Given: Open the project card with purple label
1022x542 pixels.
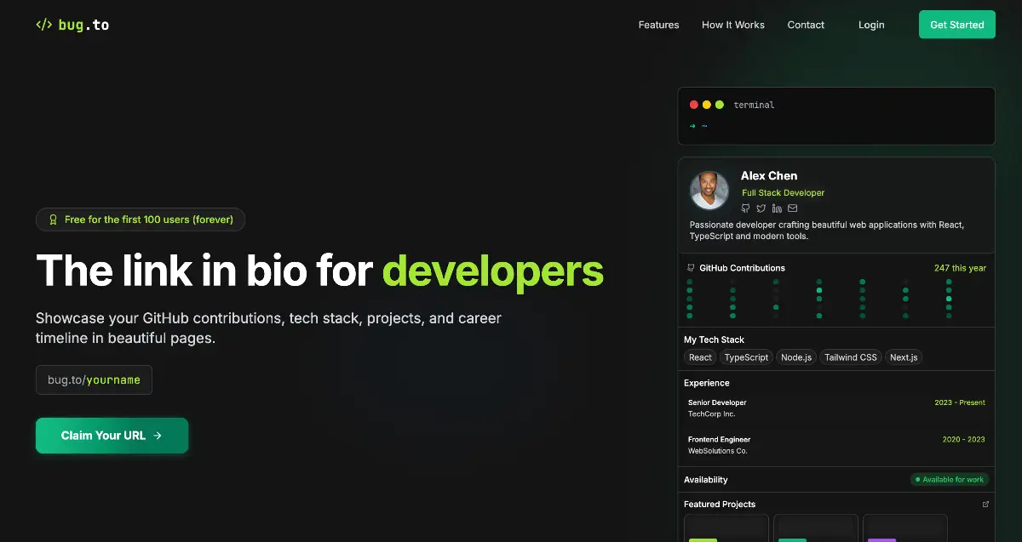Looking at the screenshot, I should coord(904,528).
